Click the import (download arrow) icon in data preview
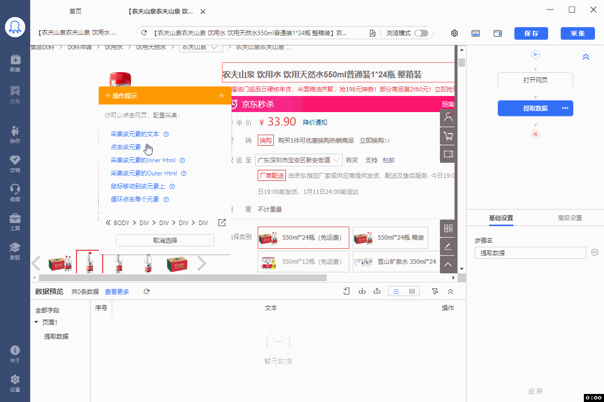The image size is (604, 402). pos(362,291)
